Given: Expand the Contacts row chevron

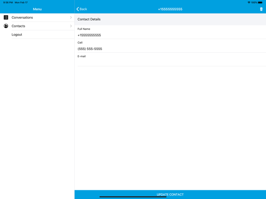Looking at the screenshot, I should tap(71, 26).
